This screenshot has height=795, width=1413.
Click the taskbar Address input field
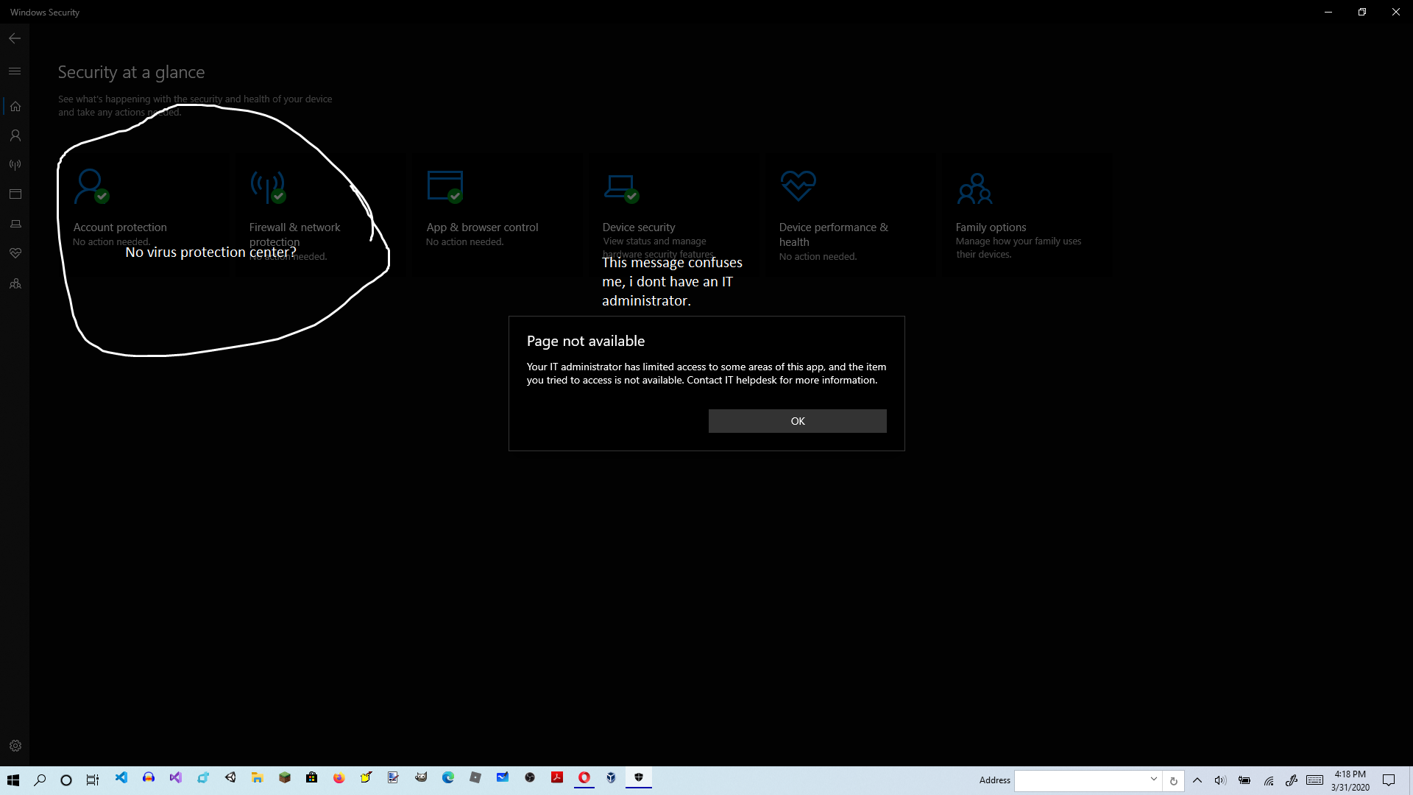(x=1080, y=780)
